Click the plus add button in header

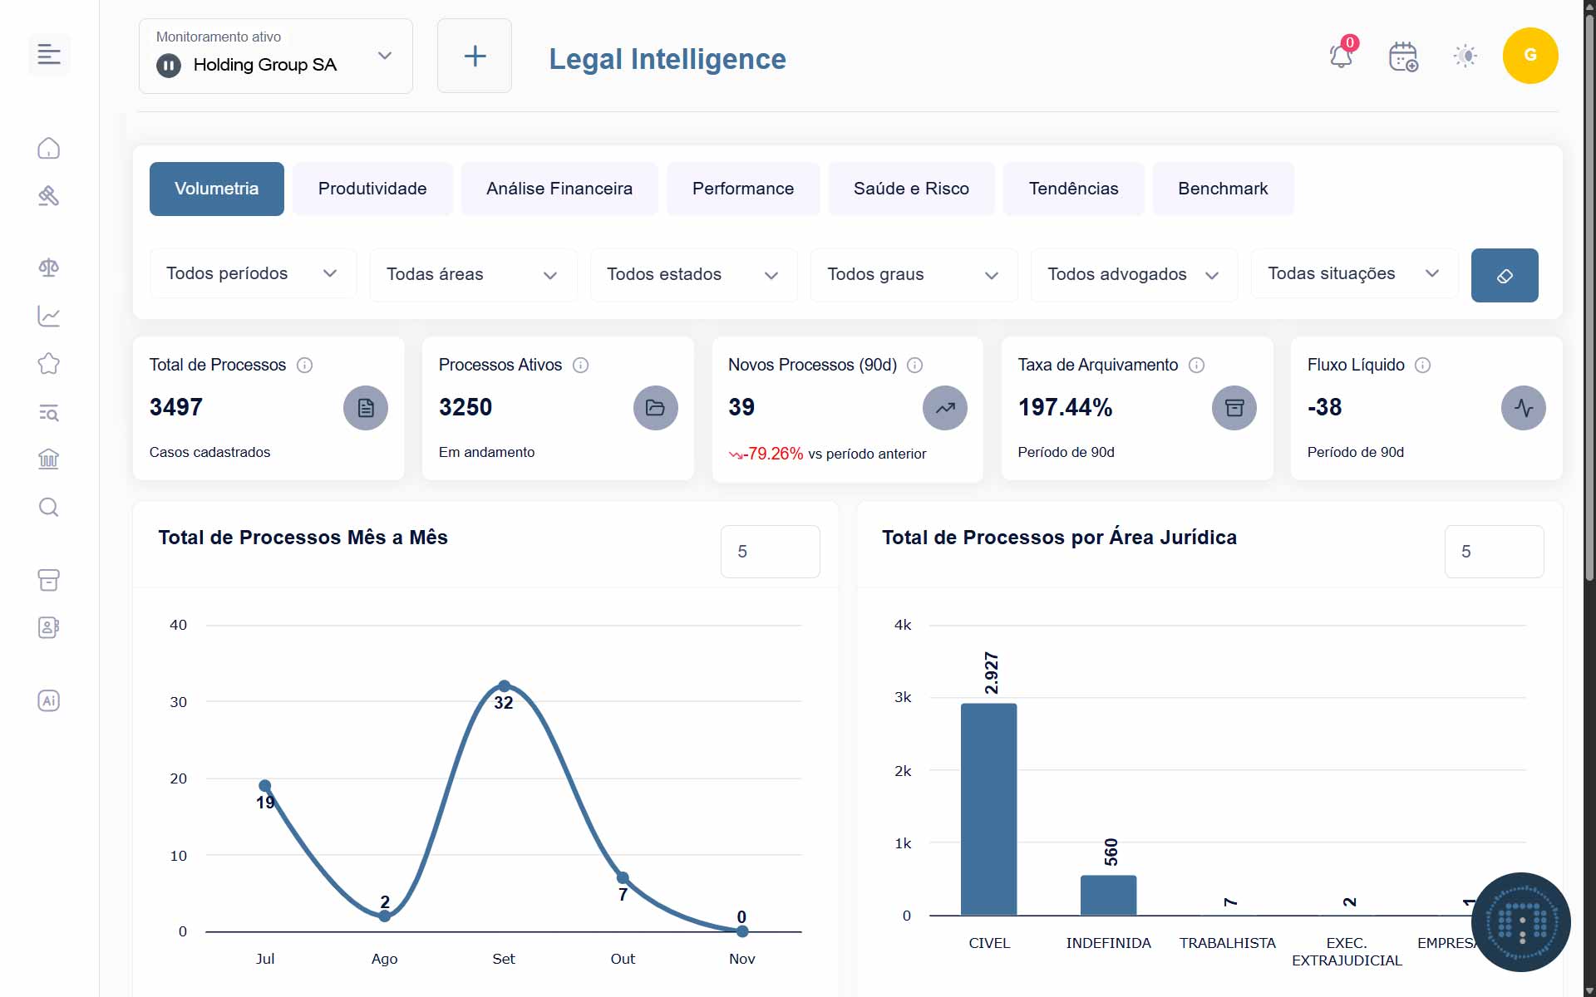tap(475, 56)
